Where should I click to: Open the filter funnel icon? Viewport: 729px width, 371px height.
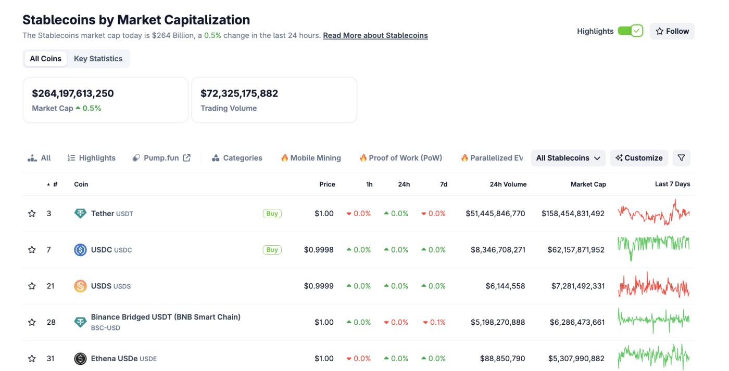681,157
